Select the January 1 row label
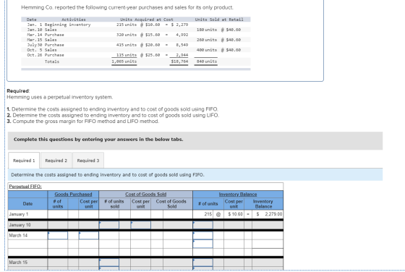 pos(19,214)
